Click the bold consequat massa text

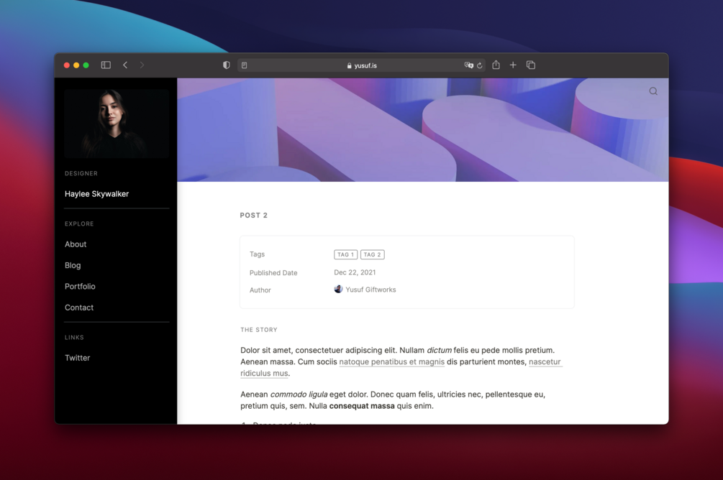tap(362, 406)
